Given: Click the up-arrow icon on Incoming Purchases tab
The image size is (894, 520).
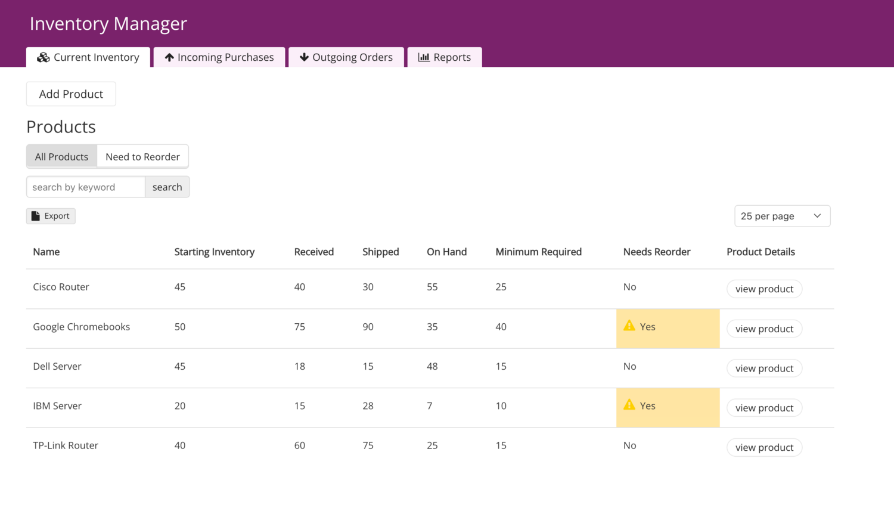Looking at the screenshot, I should point(171,57).
